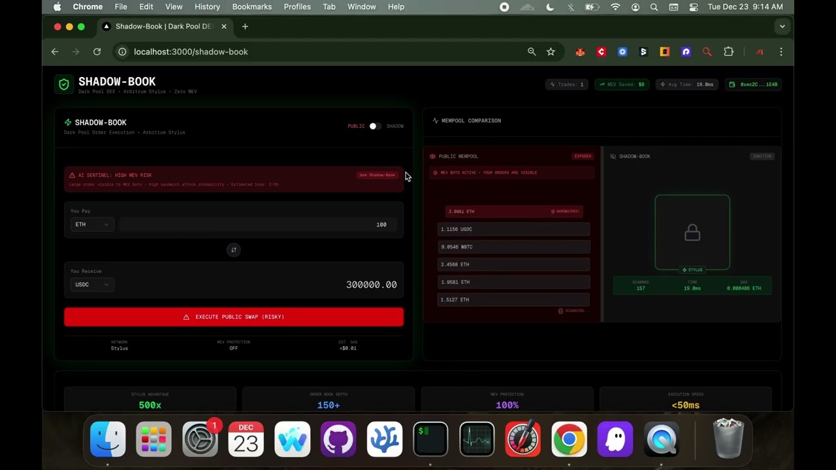The height and width of the screenshot is (470, 836).
Task: Open GitHub Desktop from the dock
Action: pyautogui.click(x=338, y=439)
